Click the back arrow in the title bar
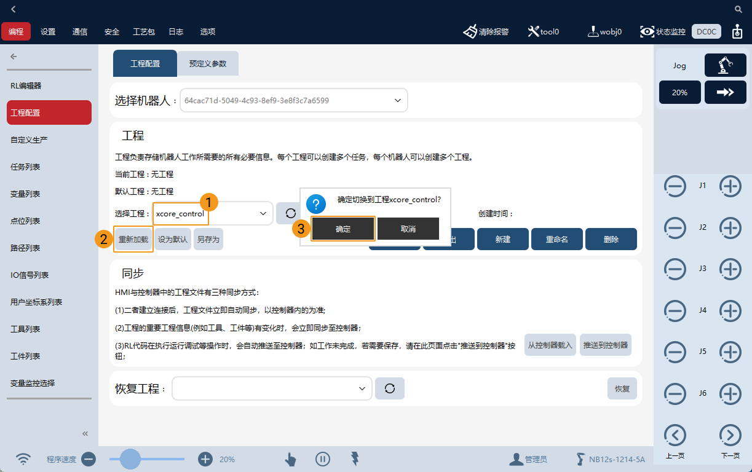The width and height of the screenshot is (752, 472). (x=14, y=9)
